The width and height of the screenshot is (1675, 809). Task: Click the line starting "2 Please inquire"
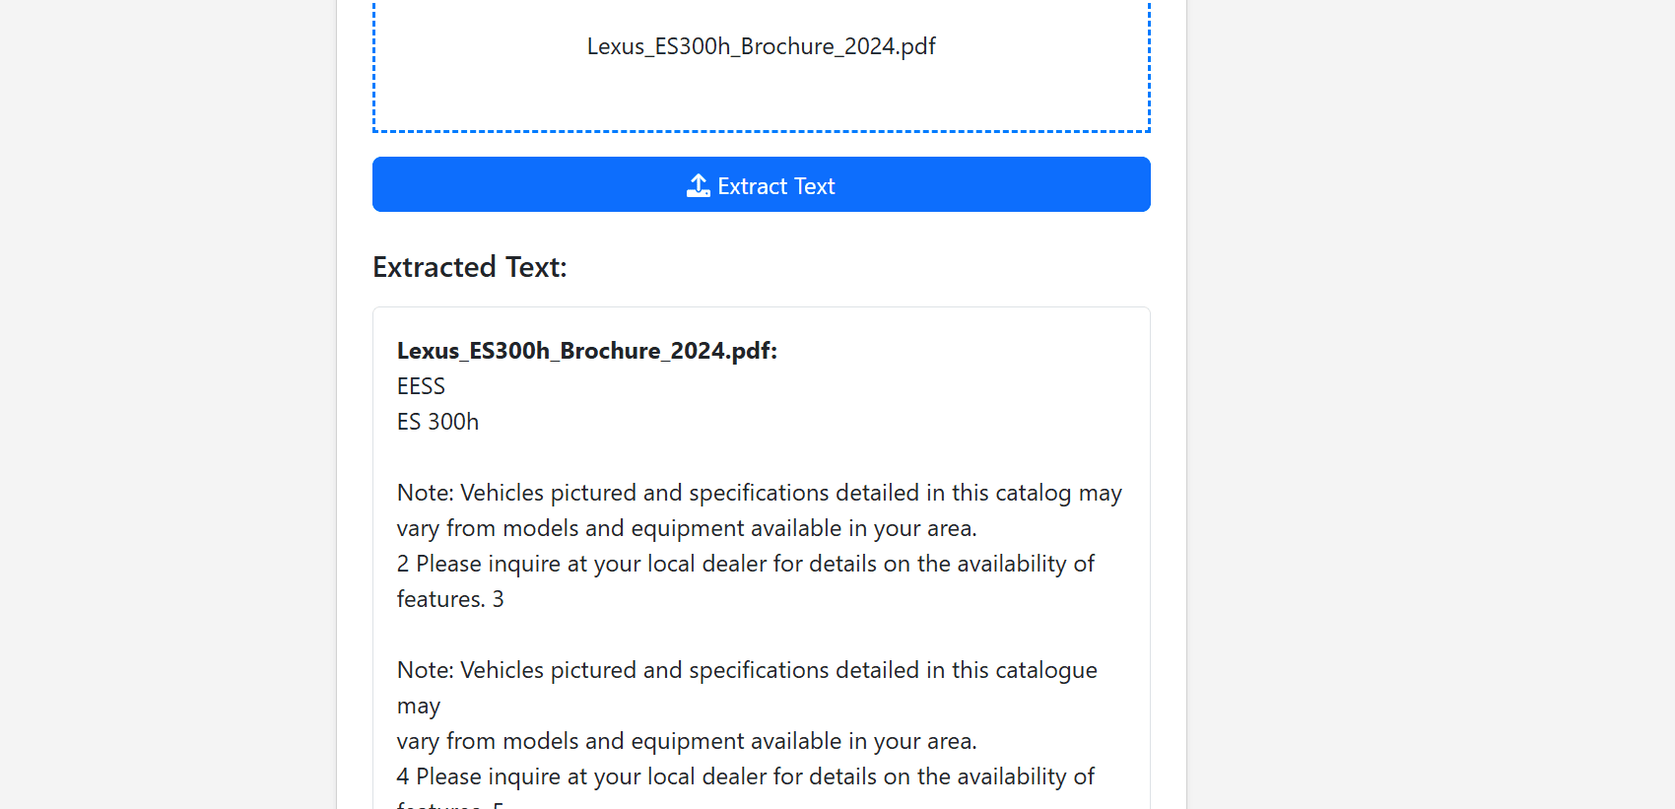(x=745, y=564)
